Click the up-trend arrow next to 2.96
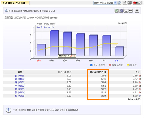Image resolution: width=144 pixels, height=118 pixels. [x=140, y=82]
